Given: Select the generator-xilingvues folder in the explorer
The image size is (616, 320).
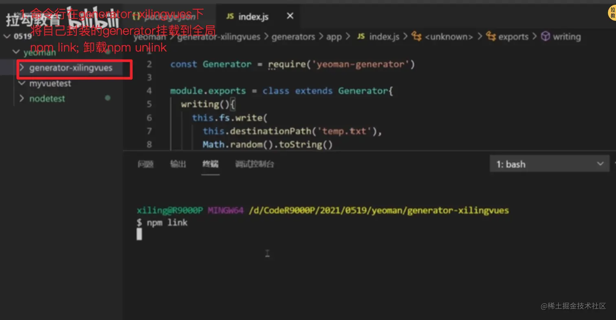Looking at the screenshot, I should click(70, 68).
